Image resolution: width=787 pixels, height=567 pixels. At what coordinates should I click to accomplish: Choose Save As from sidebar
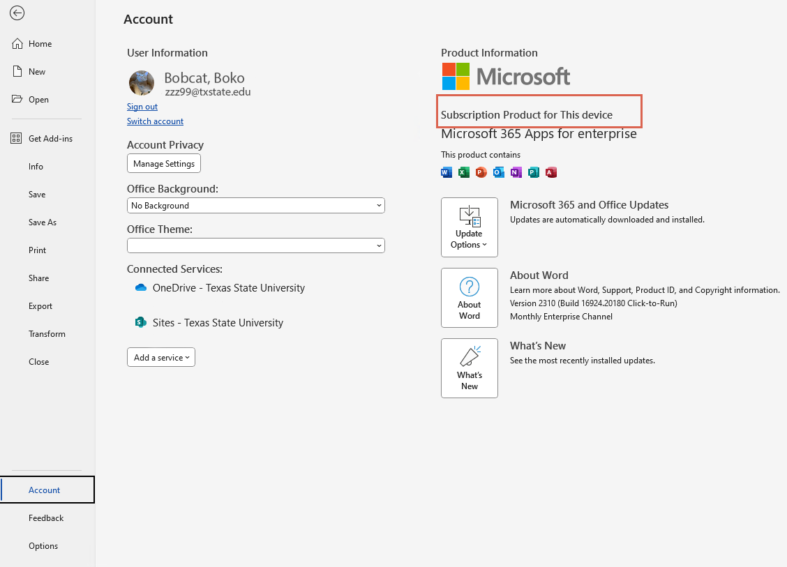tap(43, 222)
